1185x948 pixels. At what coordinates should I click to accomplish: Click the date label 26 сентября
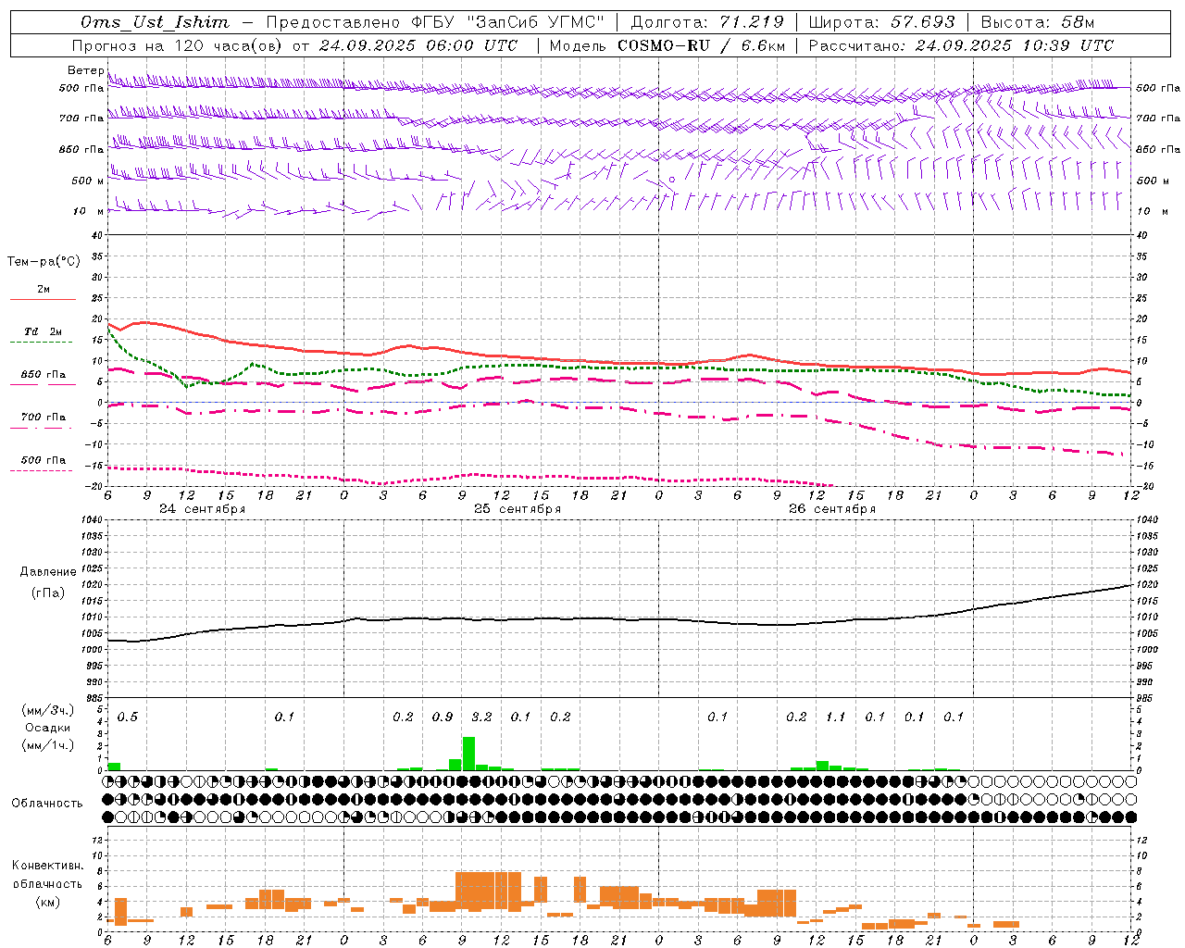(832, 509)
